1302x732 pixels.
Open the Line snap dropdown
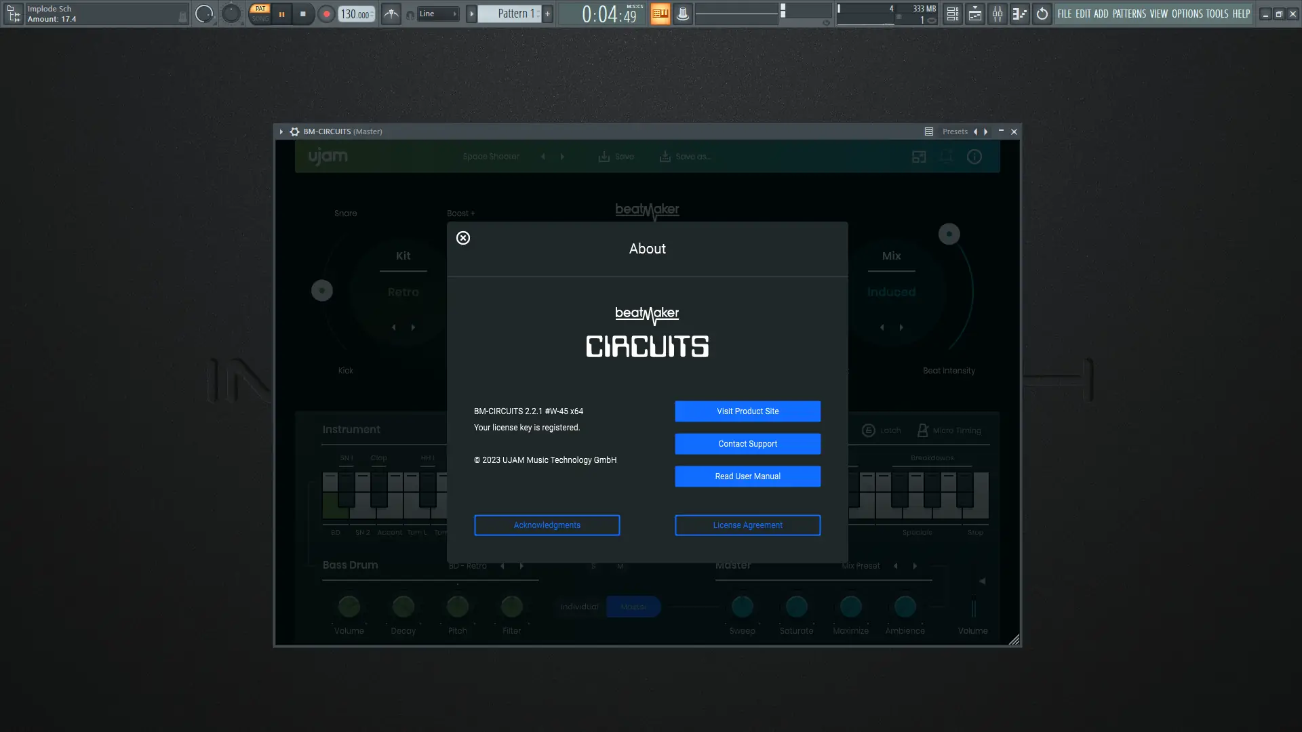click(x=438, y=14)
